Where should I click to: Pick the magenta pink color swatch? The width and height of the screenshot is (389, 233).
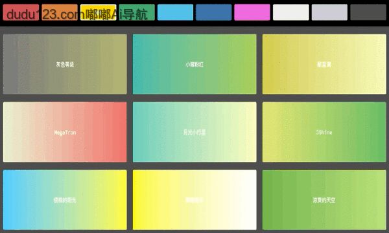[252, 12]
